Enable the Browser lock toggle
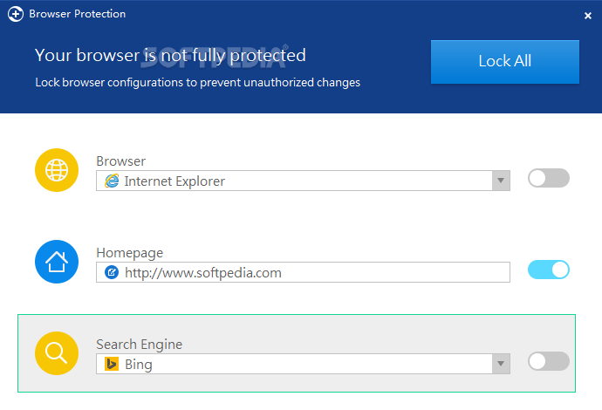The image size is (602, 410). (549, 178)
